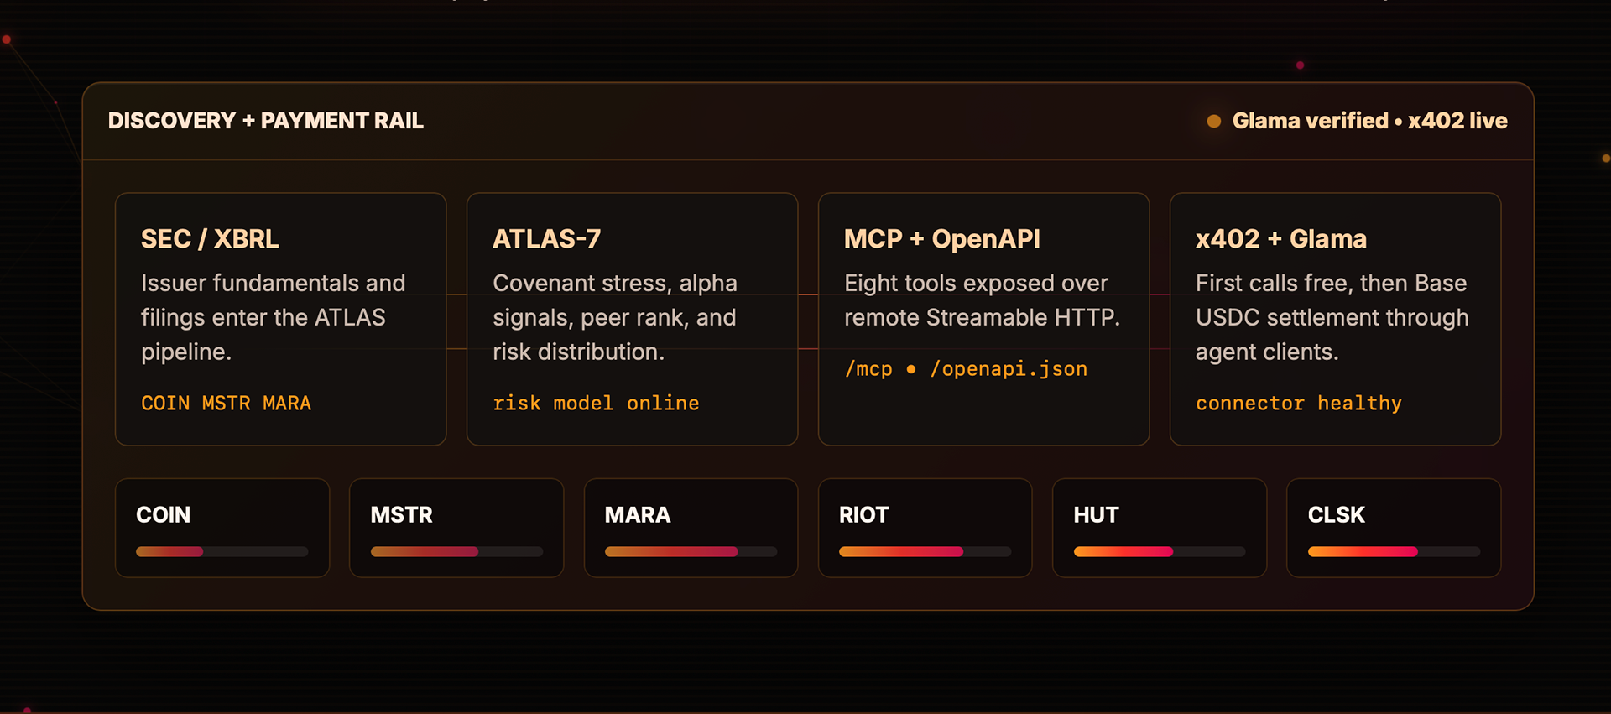This screenshot has height=714, width=1611.
Task: Click the Glama verified x402 live label
Action: (x=1369, y=121)
